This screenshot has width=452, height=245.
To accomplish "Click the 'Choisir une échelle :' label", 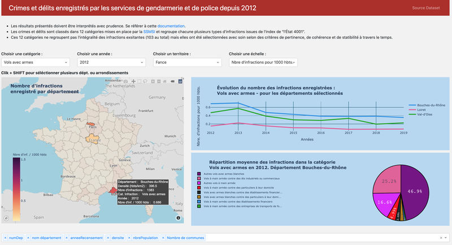I will pos(247,54).
